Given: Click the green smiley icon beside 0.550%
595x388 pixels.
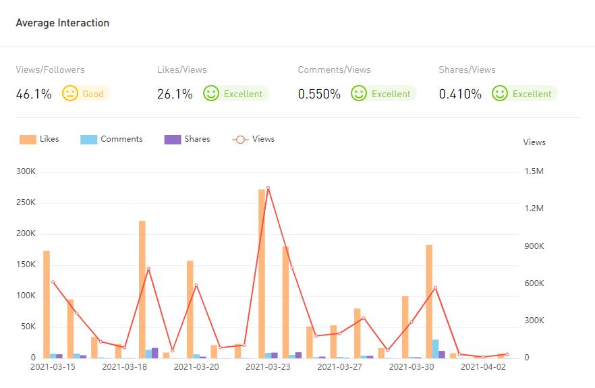Looking at the screenshot, I should tap(359, 94).
